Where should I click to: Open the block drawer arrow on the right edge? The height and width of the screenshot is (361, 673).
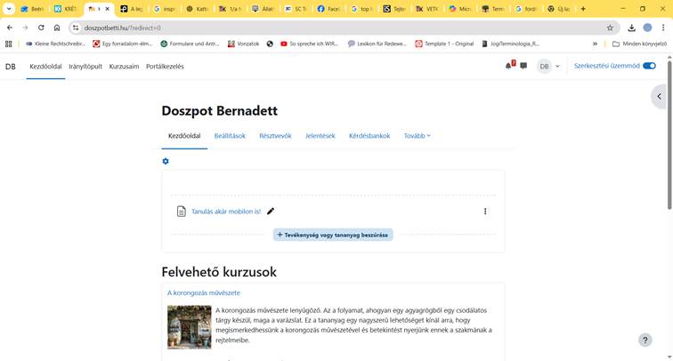point(660,96)
